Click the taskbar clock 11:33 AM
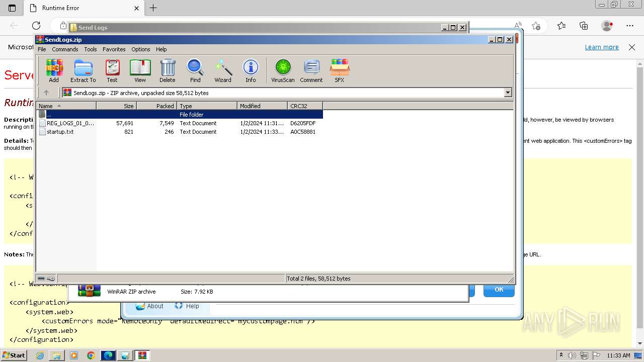Viewport: 644px width, 362px height. pyautogui.click(x=618, y=355)
